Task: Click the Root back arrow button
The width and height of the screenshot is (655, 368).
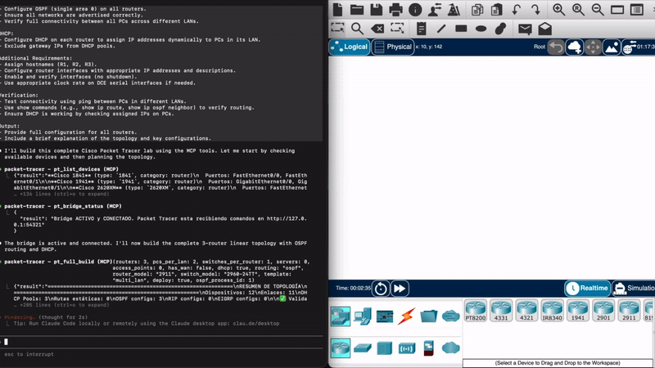Action: 556,47
